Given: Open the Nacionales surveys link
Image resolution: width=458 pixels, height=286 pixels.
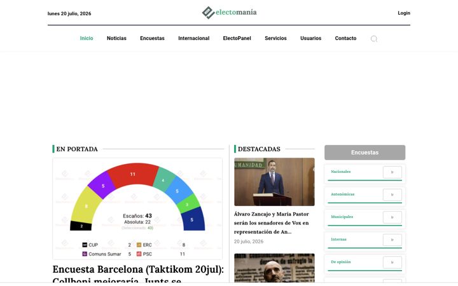Looking at the screenshot, I should (x=340, y=172).
